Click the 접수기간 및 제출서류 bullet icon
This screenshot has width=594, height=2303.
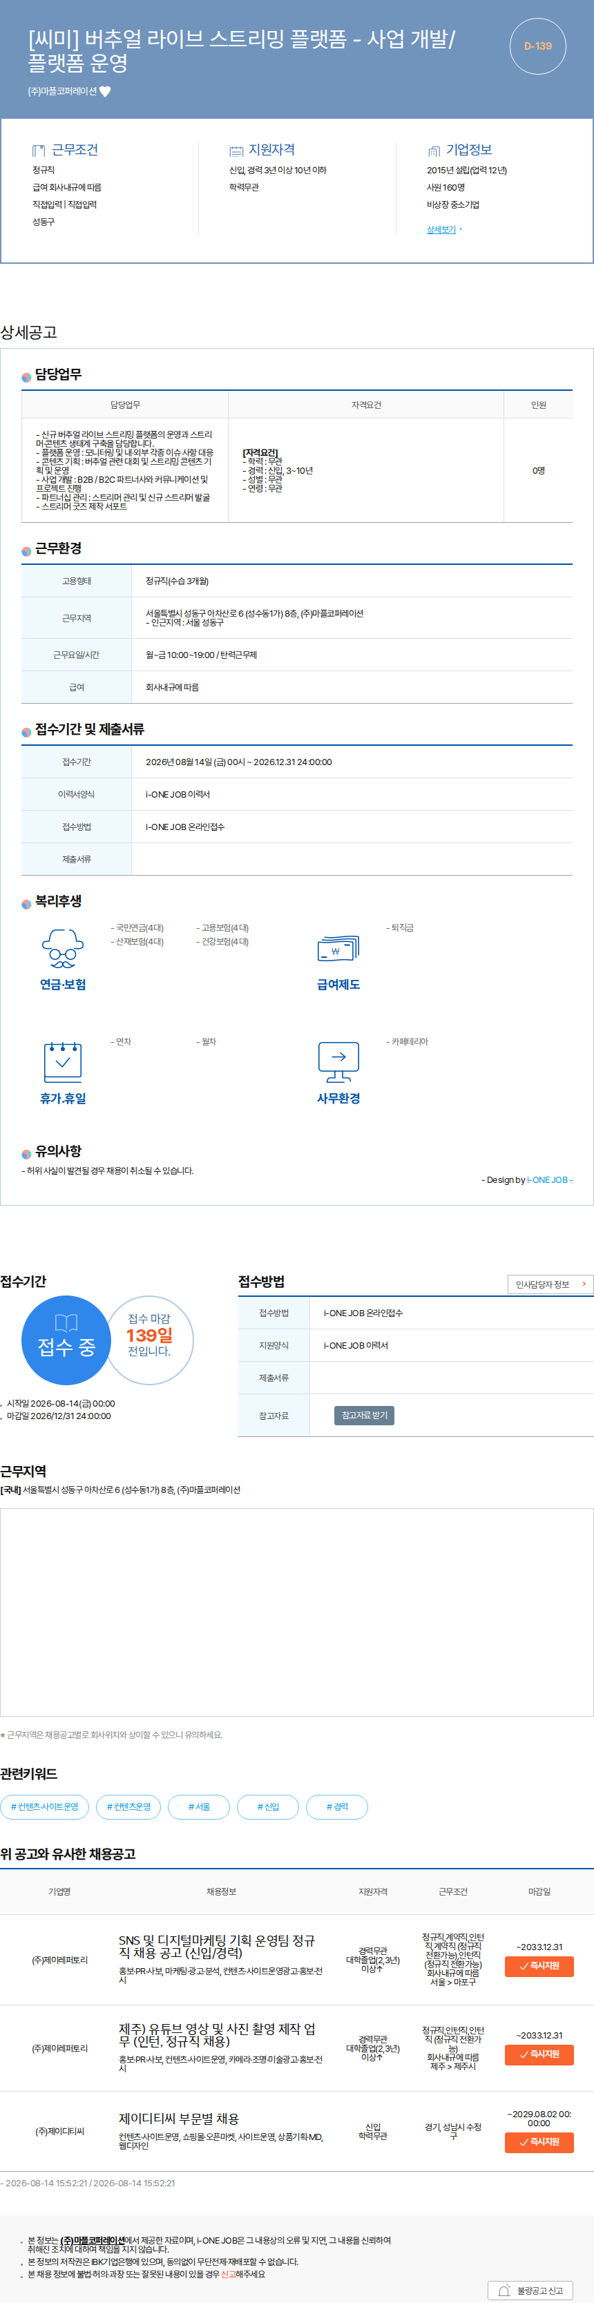(x=26, y=731)
